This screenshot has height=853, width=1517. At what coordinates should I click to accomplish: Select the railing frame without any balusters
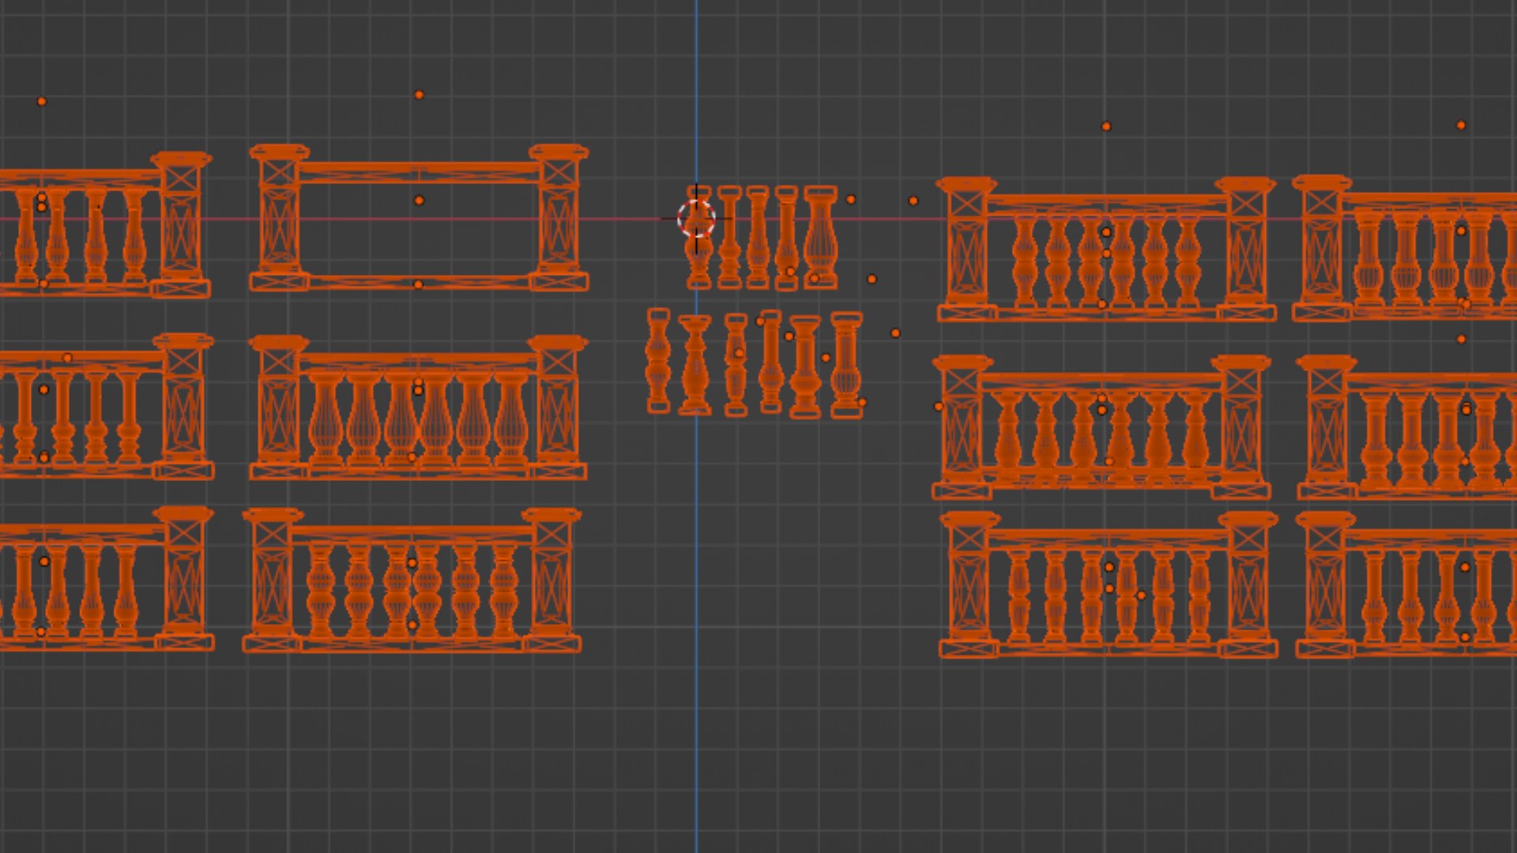pyautogui.click(x=419, y=218)
